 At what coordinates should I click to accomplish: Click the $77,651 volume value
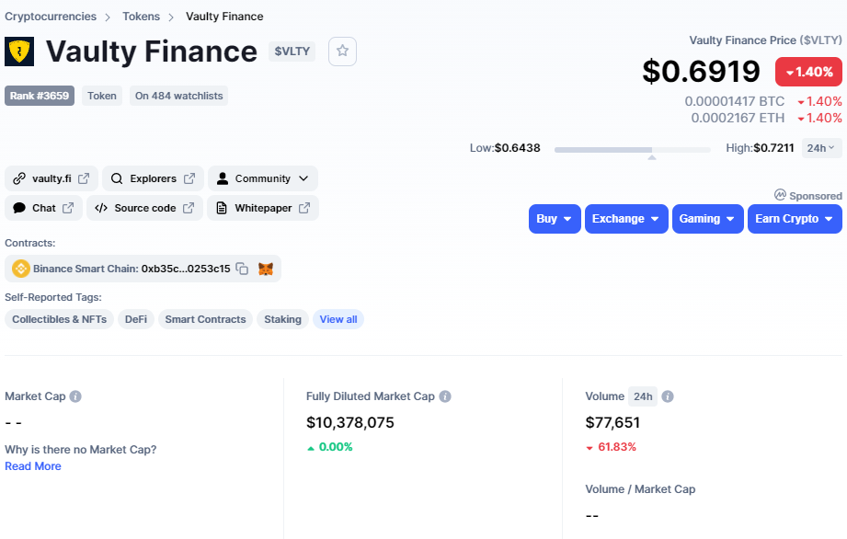(612, 422)
